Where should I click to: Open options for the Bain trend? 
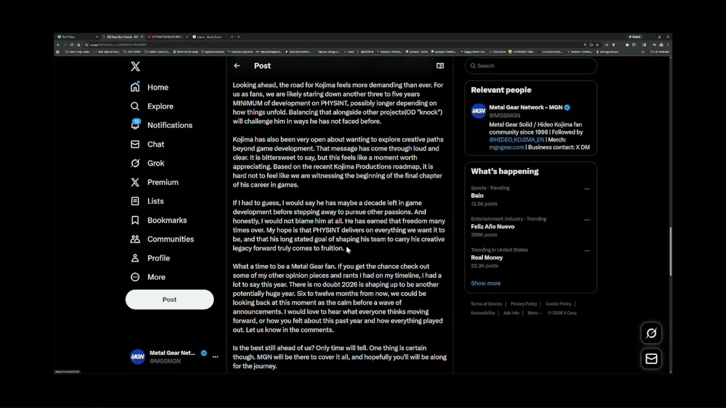[587, 189]
